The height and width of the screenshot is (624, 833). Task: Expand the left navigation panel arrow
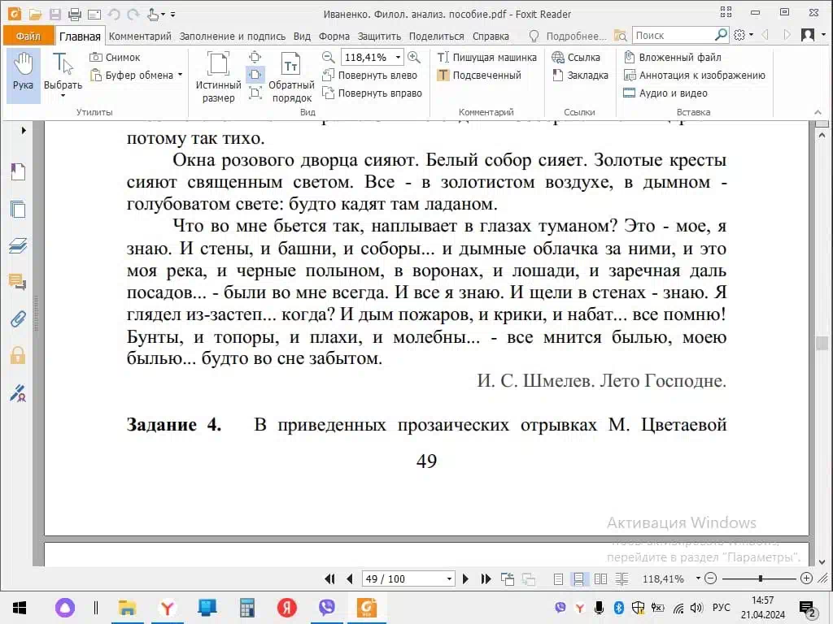coord(24,131)
